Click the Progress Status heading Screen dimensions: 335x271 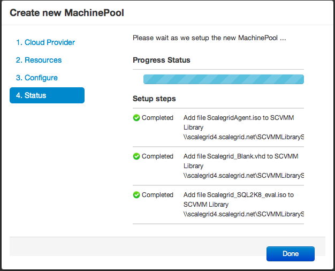pyautogui.click(x=161, y=60)
